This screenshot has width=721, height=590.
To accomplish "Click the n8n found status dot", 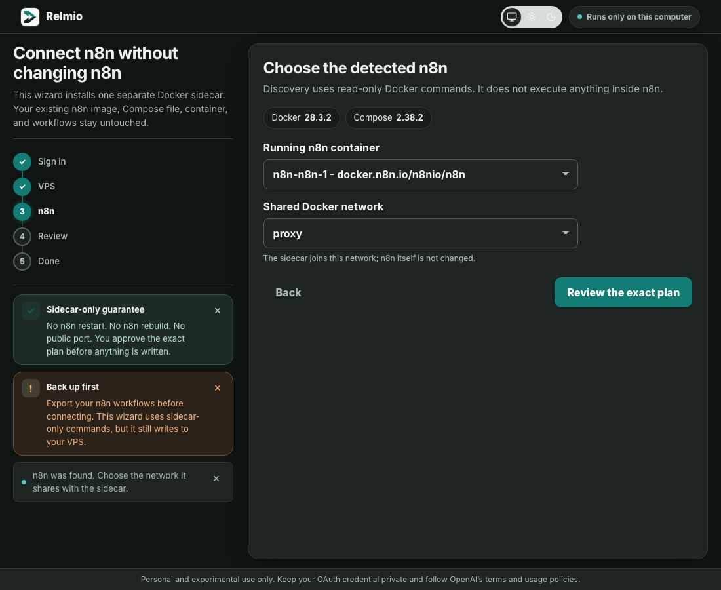I will (24, 482).
